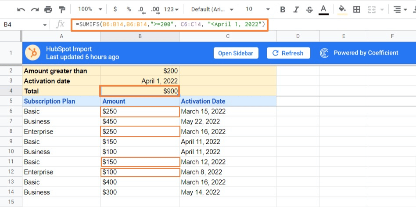Click the Open Sidebar button
Screen dimensions: 416x207
[x=236, y=53]
